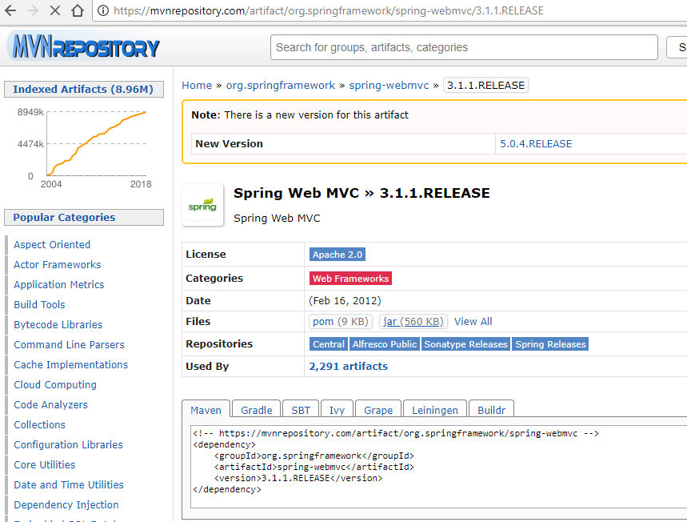Open the Alfresco Public repository tag
Image resolution: width=687 pixels, height=522 pixels.
[384, 344]
